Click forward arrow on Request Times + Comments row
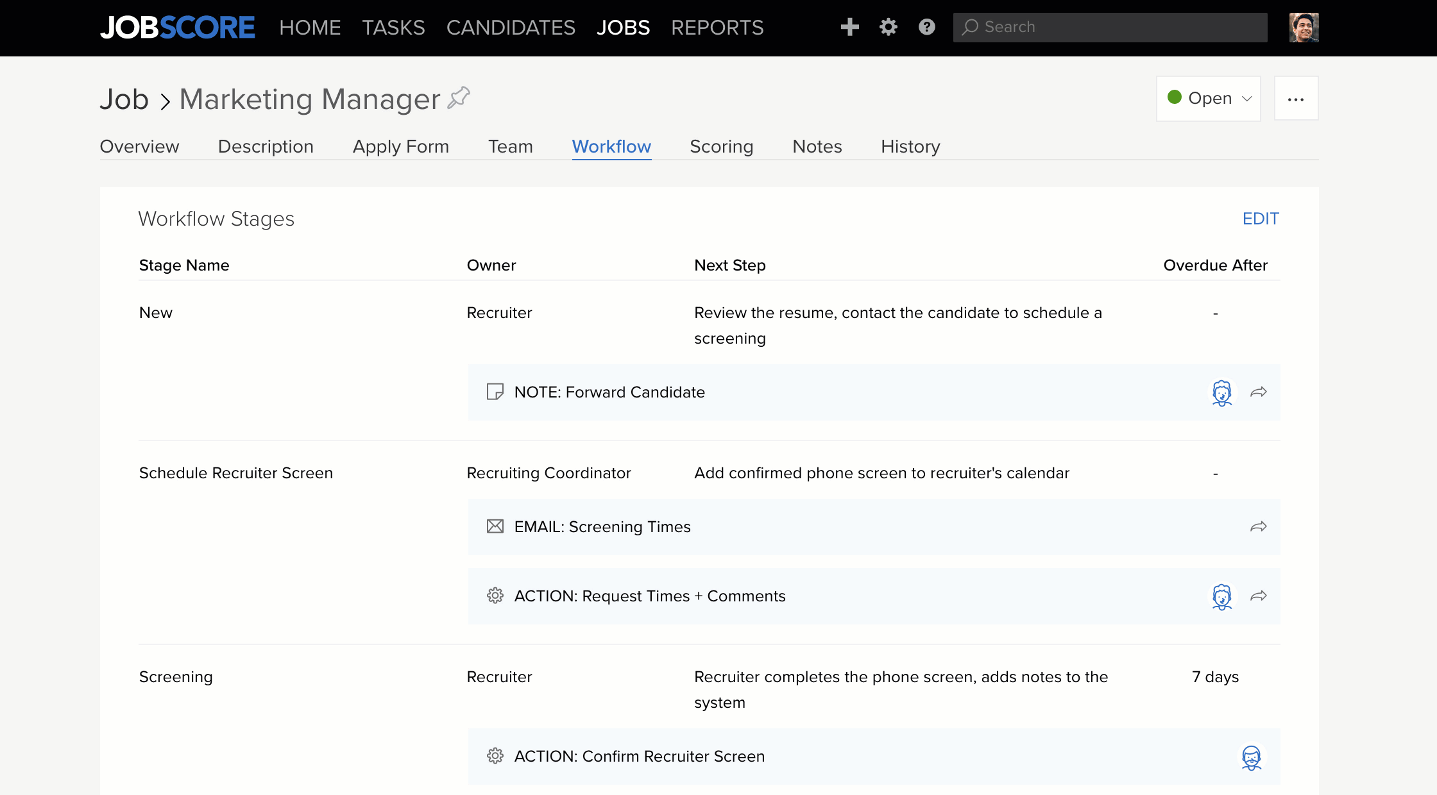 [x=1259, y=596]
